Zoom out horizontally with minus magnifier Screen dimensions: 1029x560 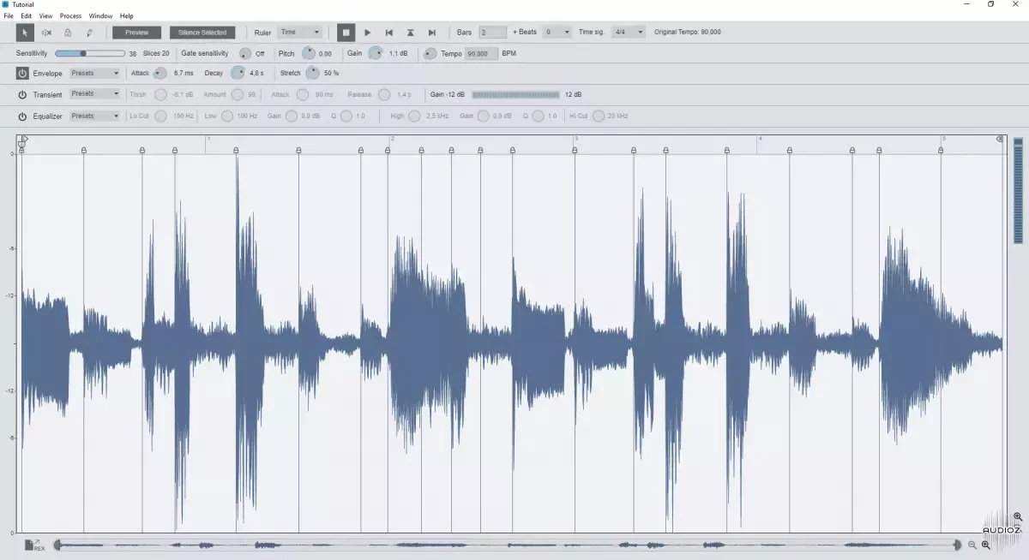972,545
